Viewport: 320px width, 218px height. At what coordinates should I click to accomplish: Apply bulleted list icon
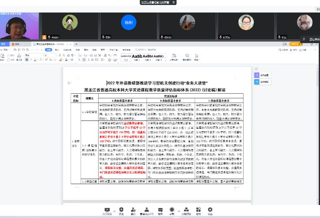pos(80,55)
